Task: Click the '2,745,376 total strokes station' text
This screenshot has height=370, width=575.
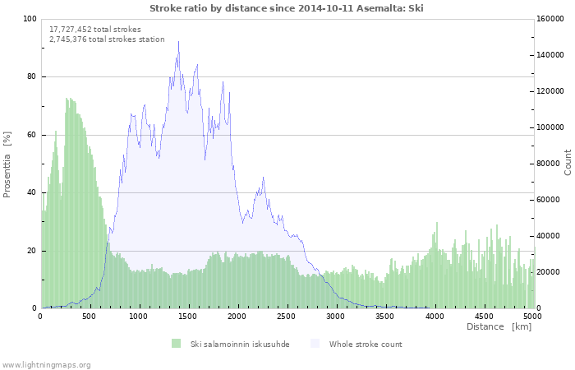Action: coord(107,39)
